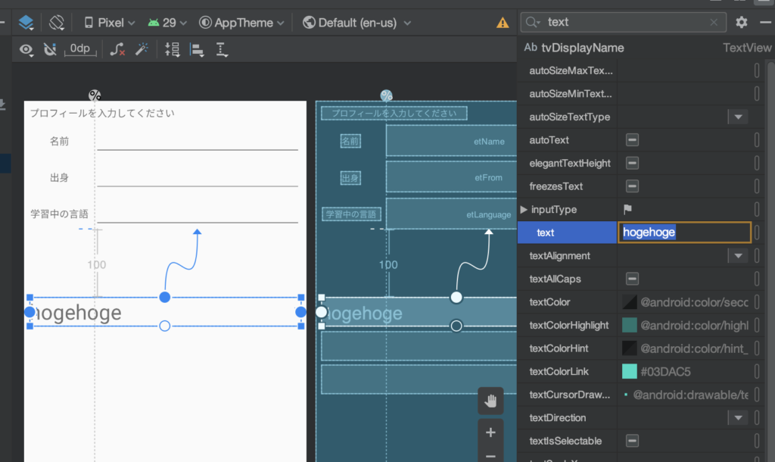Viewport: 775px width, 462px height.
Task: Toggle the autoconnect magnet icon
Action: pos(49,49)
